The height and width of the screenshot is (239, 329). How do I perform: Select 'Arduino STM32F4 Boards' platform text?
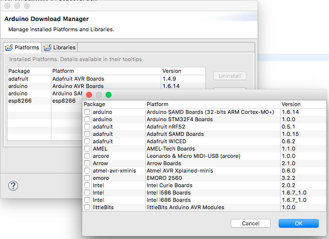[179, 119]
